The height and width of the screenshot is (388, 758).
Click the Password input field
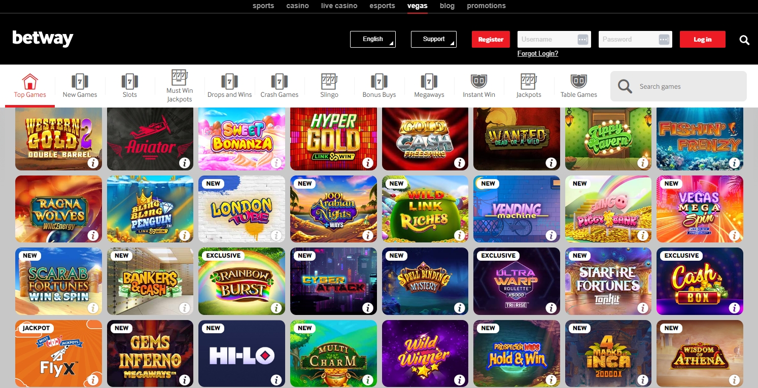tap(635, 39)
